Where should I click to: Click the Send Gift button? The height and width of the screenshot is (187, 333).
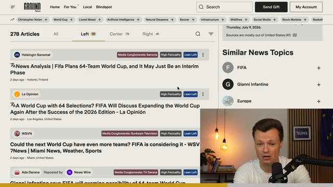(271, 7)
